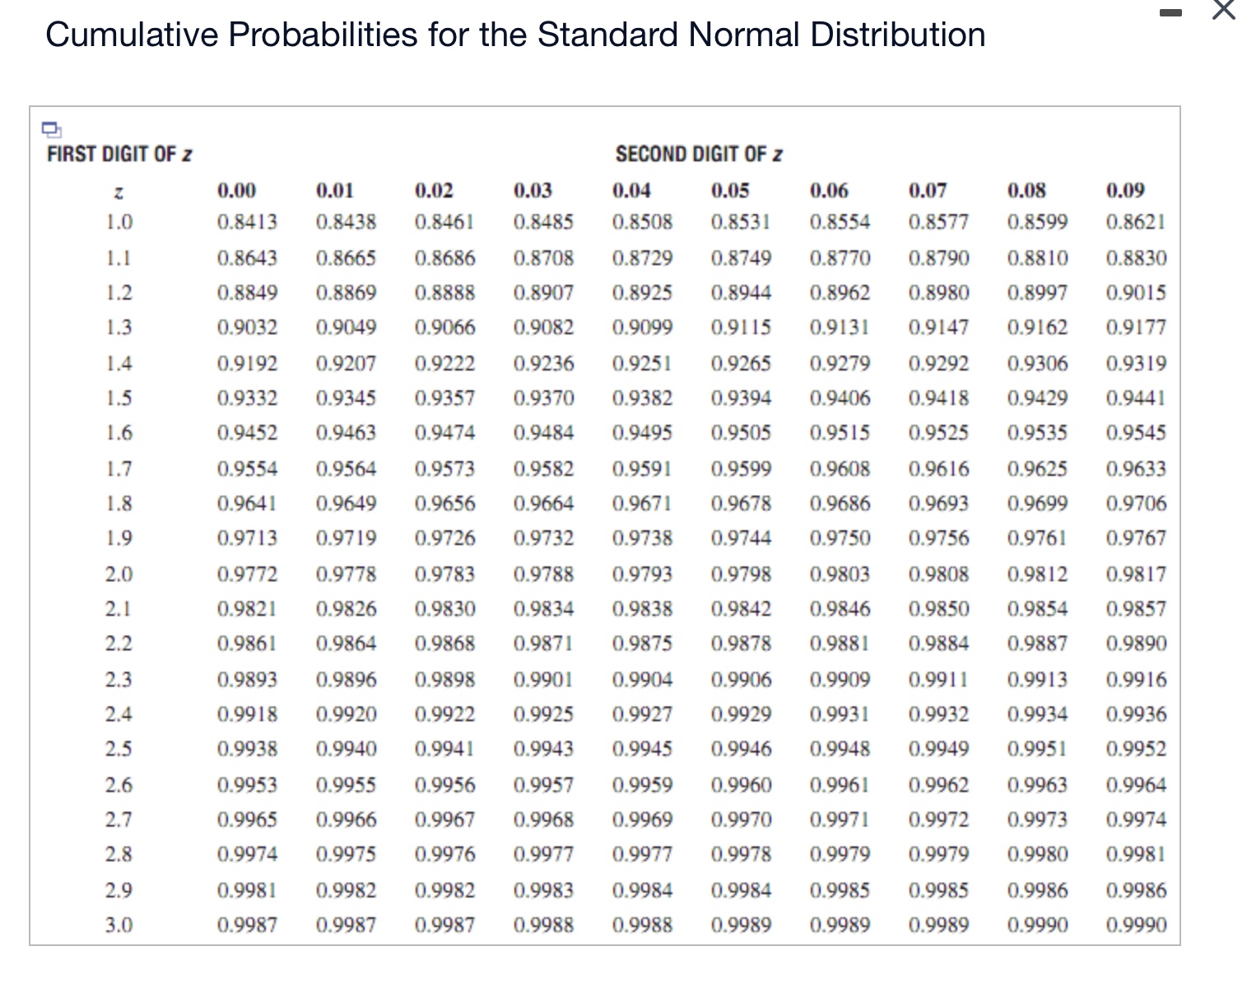Viewport: 1247px width, 988px height.
Task: Click the value 0.8413 in row 1.0
Action: point(247,221)
